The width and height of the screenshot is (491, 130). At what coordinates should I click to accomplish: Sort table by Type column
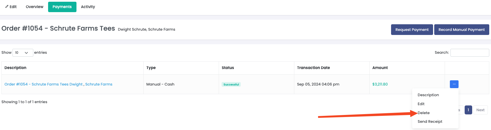pos(181,68)
